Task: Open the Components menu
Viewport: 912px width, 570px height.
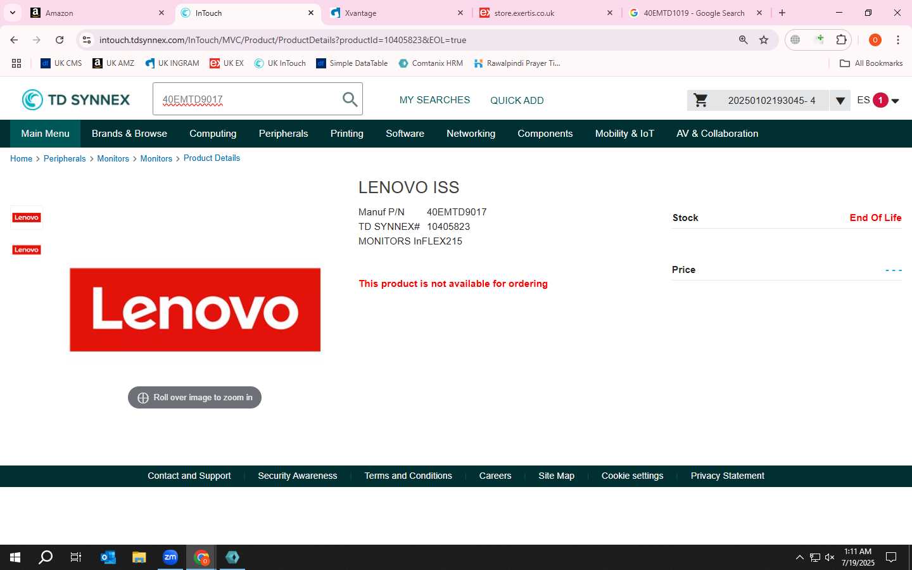Action: click(x=545, y=134)
